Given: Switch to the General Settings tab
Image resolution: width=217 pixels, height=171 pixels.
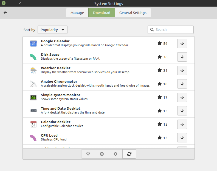Looking at the screenshot, I should click(x=133, y=13).
